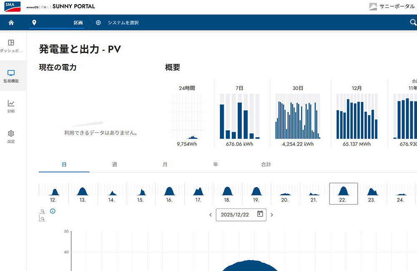417x271 pixels.
Task: Select the 合計 tab
Action: click(x=266, y=165)
